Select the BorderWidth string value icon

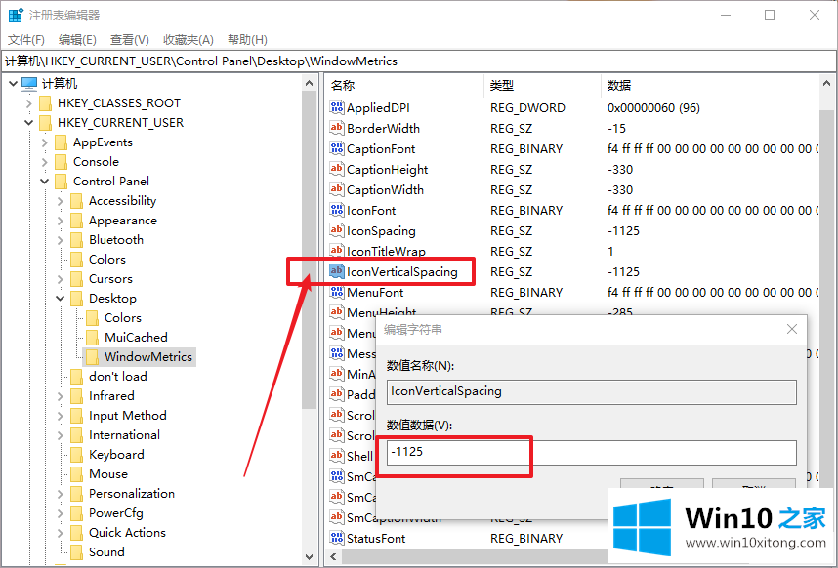coord(337,129)
